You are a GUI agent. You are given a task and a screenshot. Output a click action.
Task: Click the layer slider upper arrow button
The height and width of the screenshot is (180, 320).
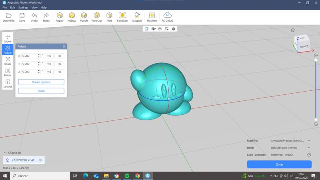[316, 56]
